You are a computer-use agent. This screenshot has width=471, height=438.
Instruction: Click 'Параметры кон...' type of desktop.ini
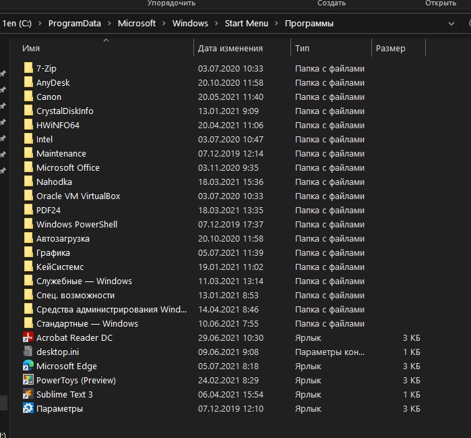(x=329, y=352)
